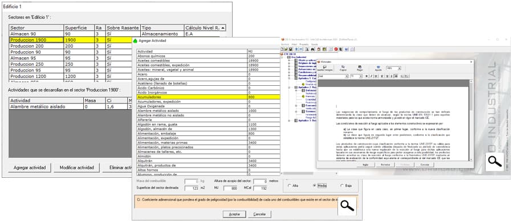Toggle italic formatting in the editor
513x221 pixels.
(x=371, y=76)
